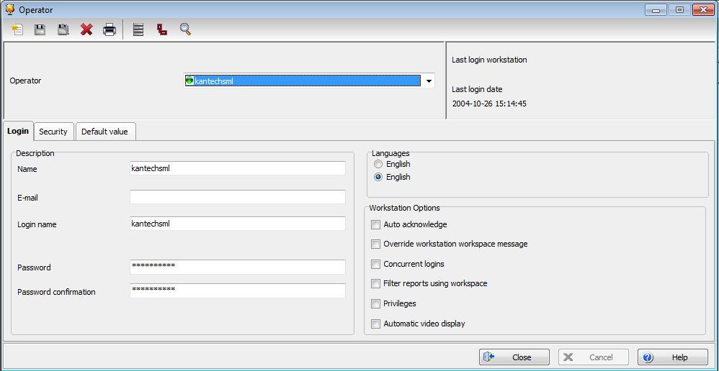
Task: Click the Password input field
Action: (238, 267)
